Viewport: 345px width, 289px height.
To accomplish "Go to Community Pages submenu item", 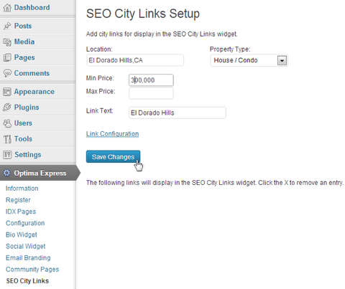I will coord(32,270).
